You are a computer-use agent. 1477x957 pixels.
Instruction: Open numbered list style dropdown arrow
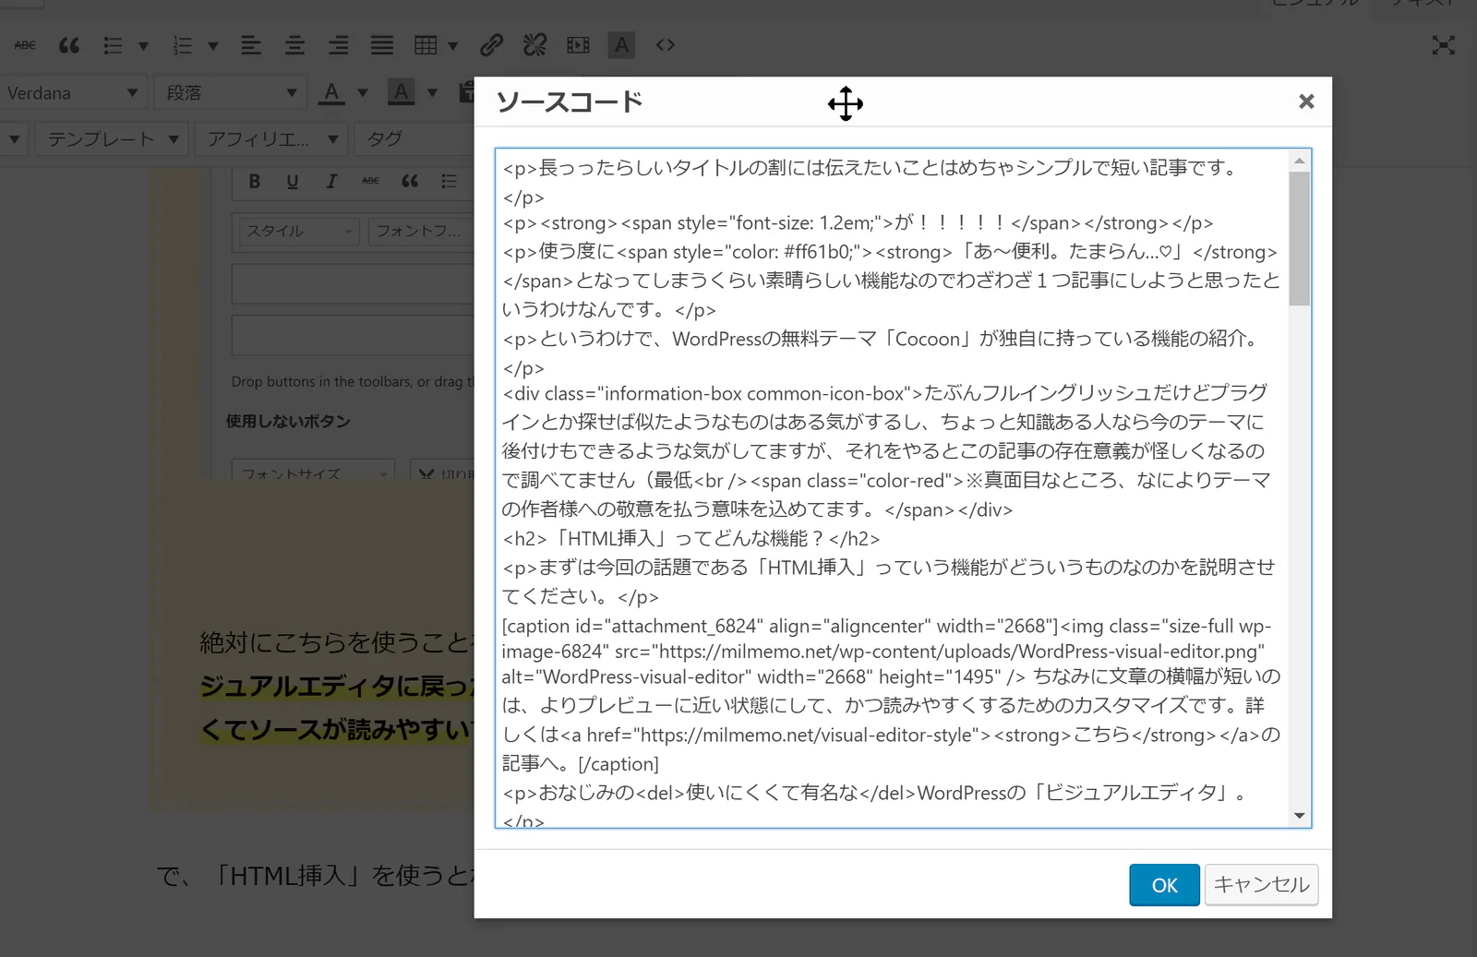click(x=213, y=45)
